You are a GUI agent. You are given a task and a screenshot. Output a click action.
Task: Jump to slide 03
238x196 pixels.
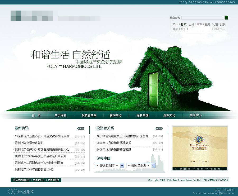189,169
